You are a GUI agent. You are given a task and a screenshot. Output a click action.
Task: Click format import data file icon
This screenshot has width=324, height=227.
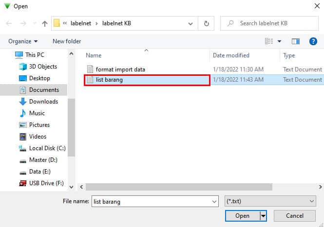90,70
